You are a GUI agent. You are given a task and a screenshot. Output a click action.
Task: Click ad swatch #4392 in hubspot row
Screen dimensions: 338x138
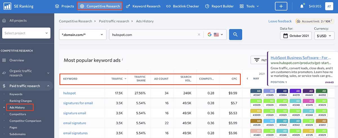coord(321,93)
